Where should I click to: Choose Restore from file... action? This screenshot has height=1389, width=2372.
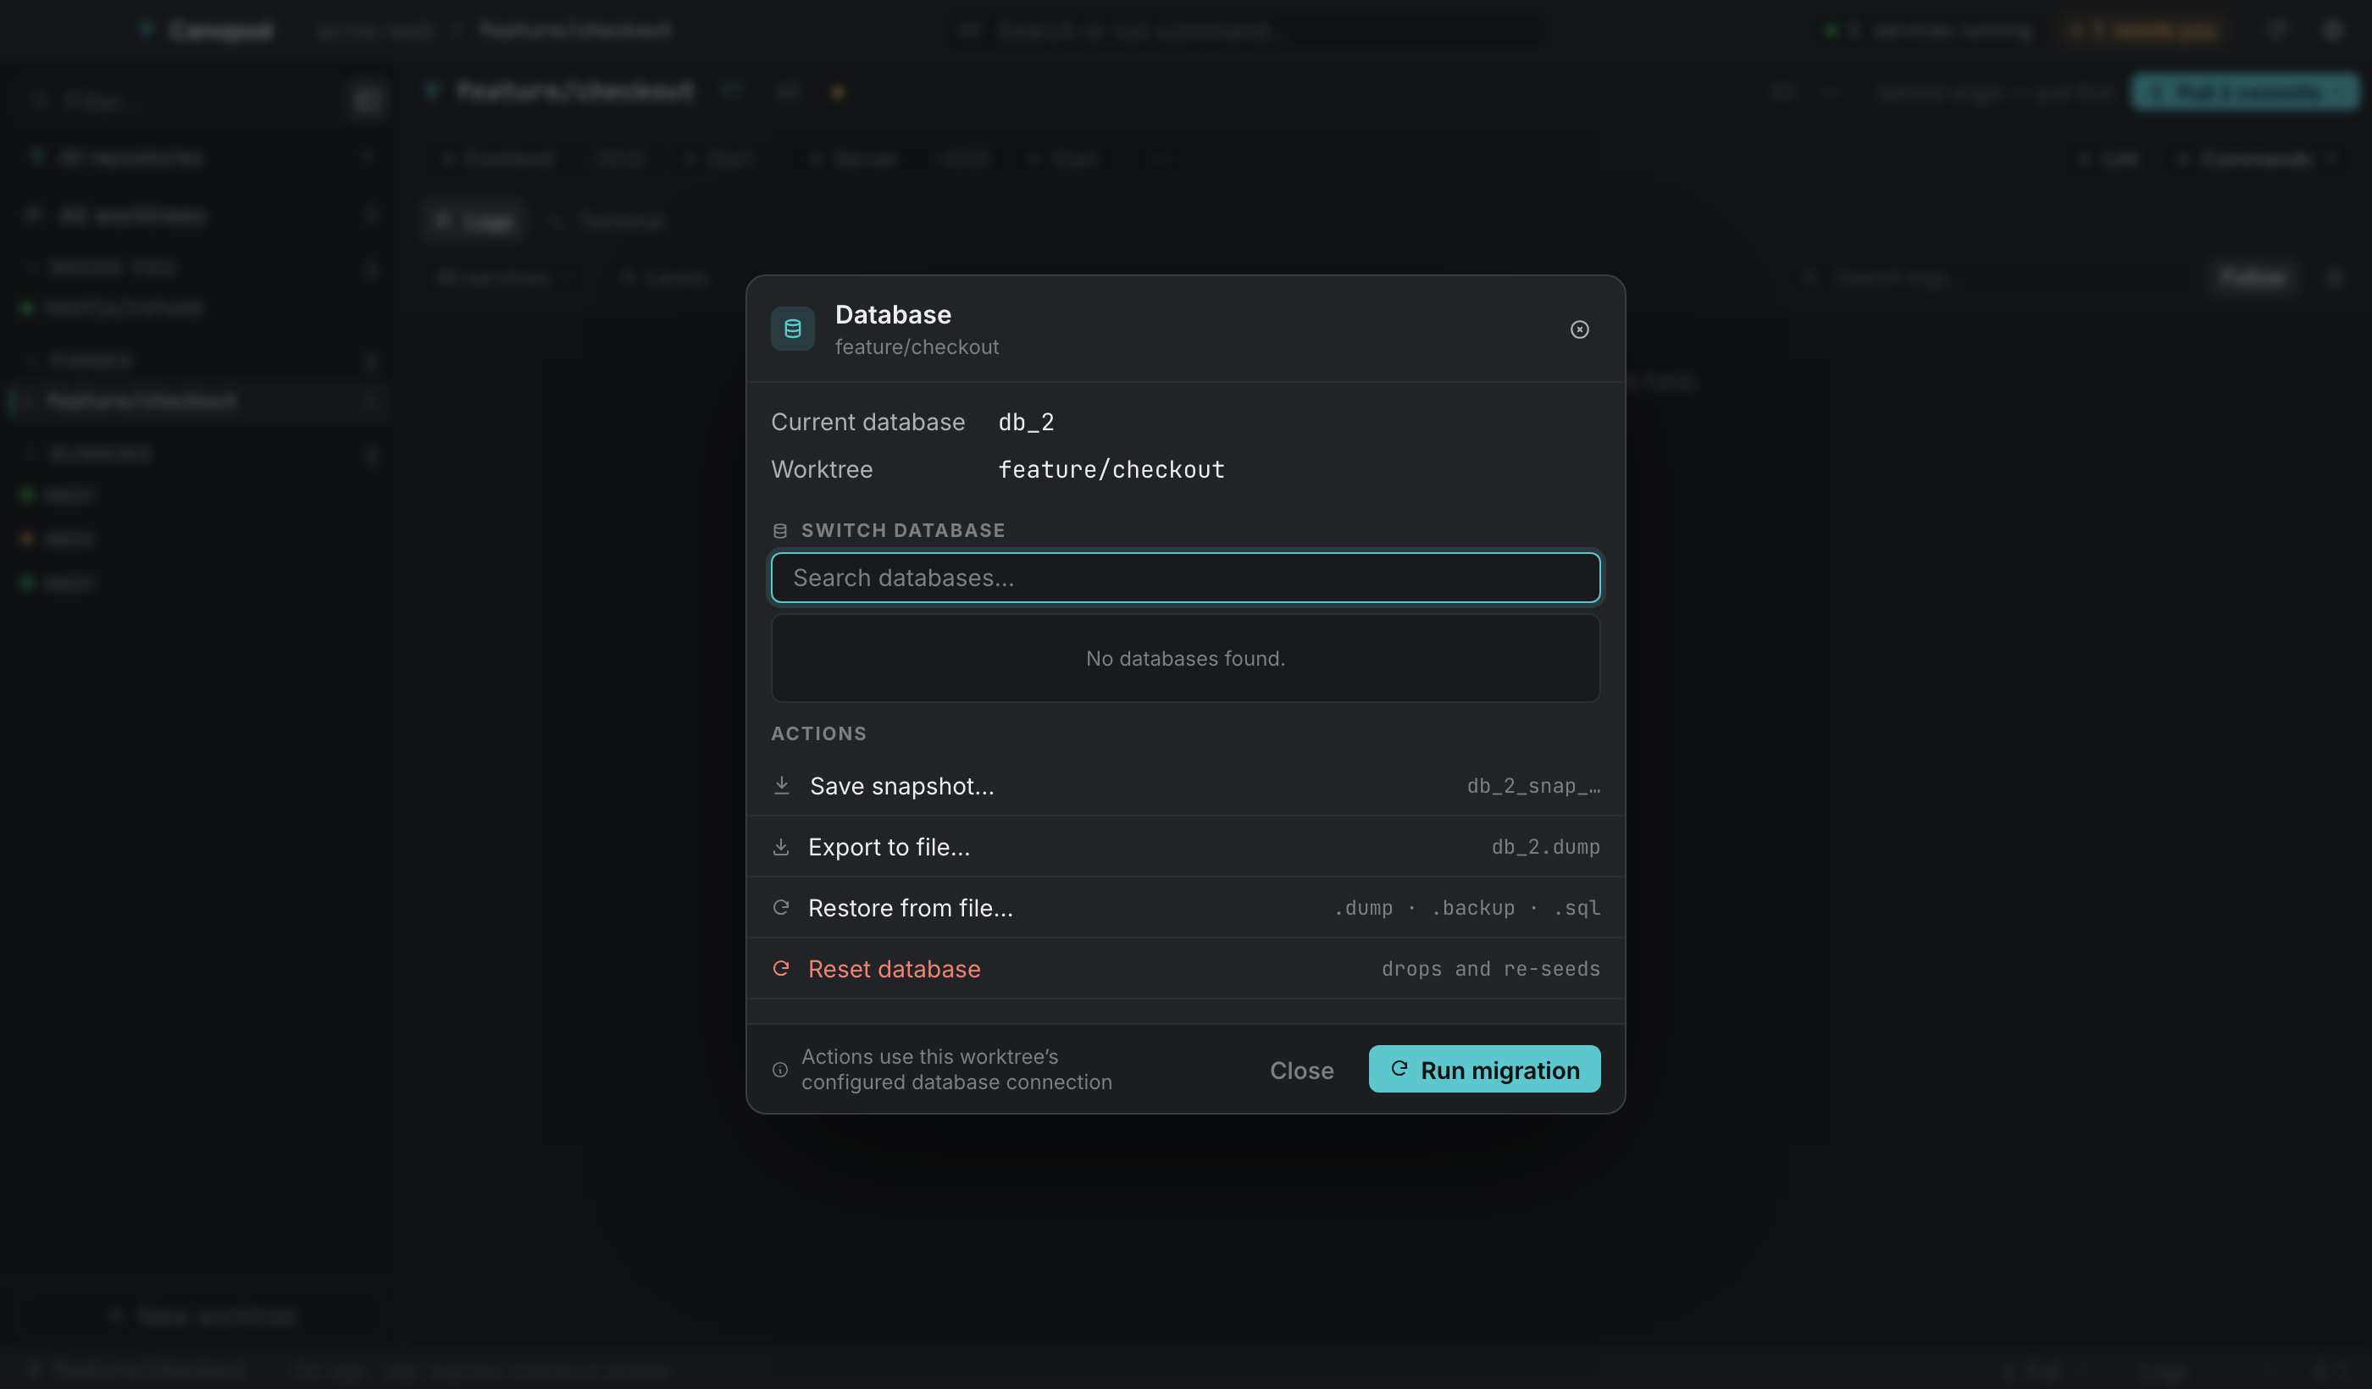pos(1185,908)
